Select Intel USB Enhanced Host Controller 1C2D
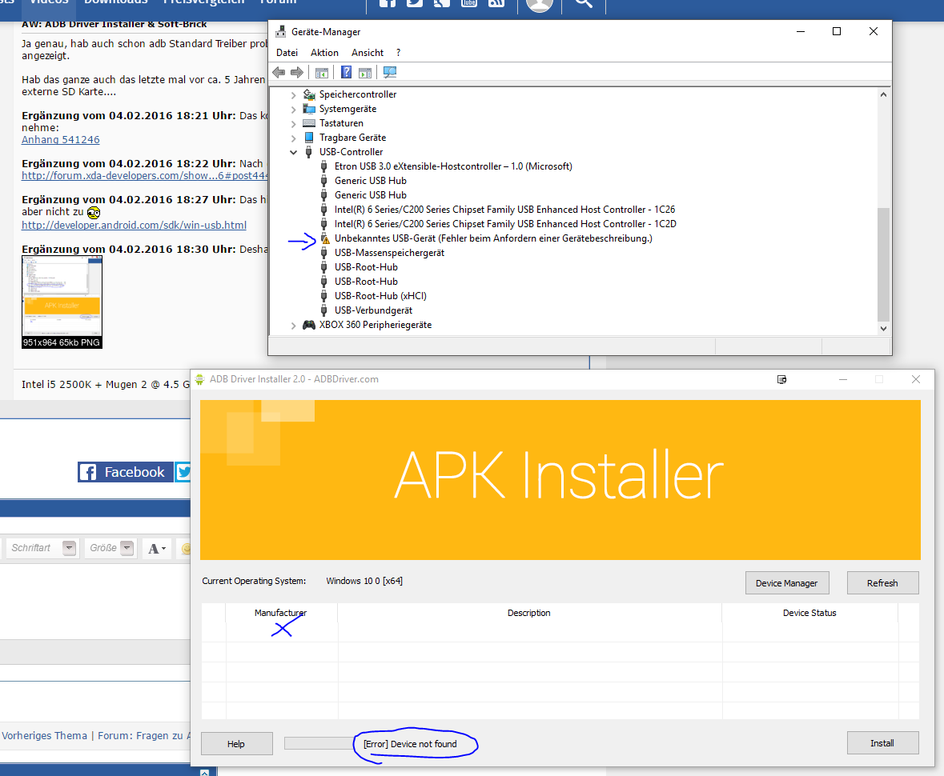The width and height of the screenshot is (944, 776). pos(505,224)
